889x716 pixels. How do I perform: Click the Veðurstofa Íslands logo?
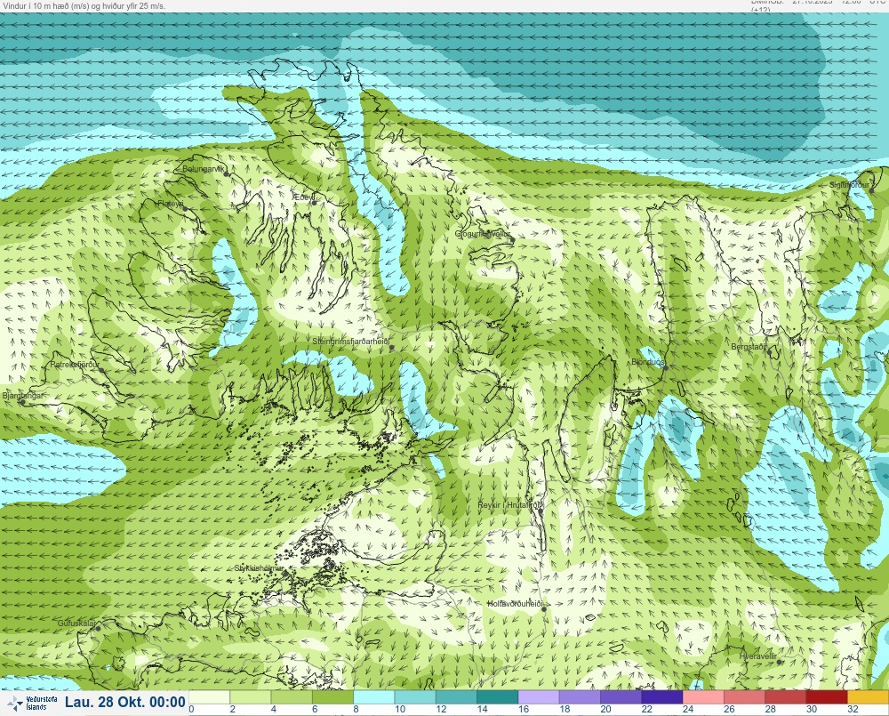[32, 703]
